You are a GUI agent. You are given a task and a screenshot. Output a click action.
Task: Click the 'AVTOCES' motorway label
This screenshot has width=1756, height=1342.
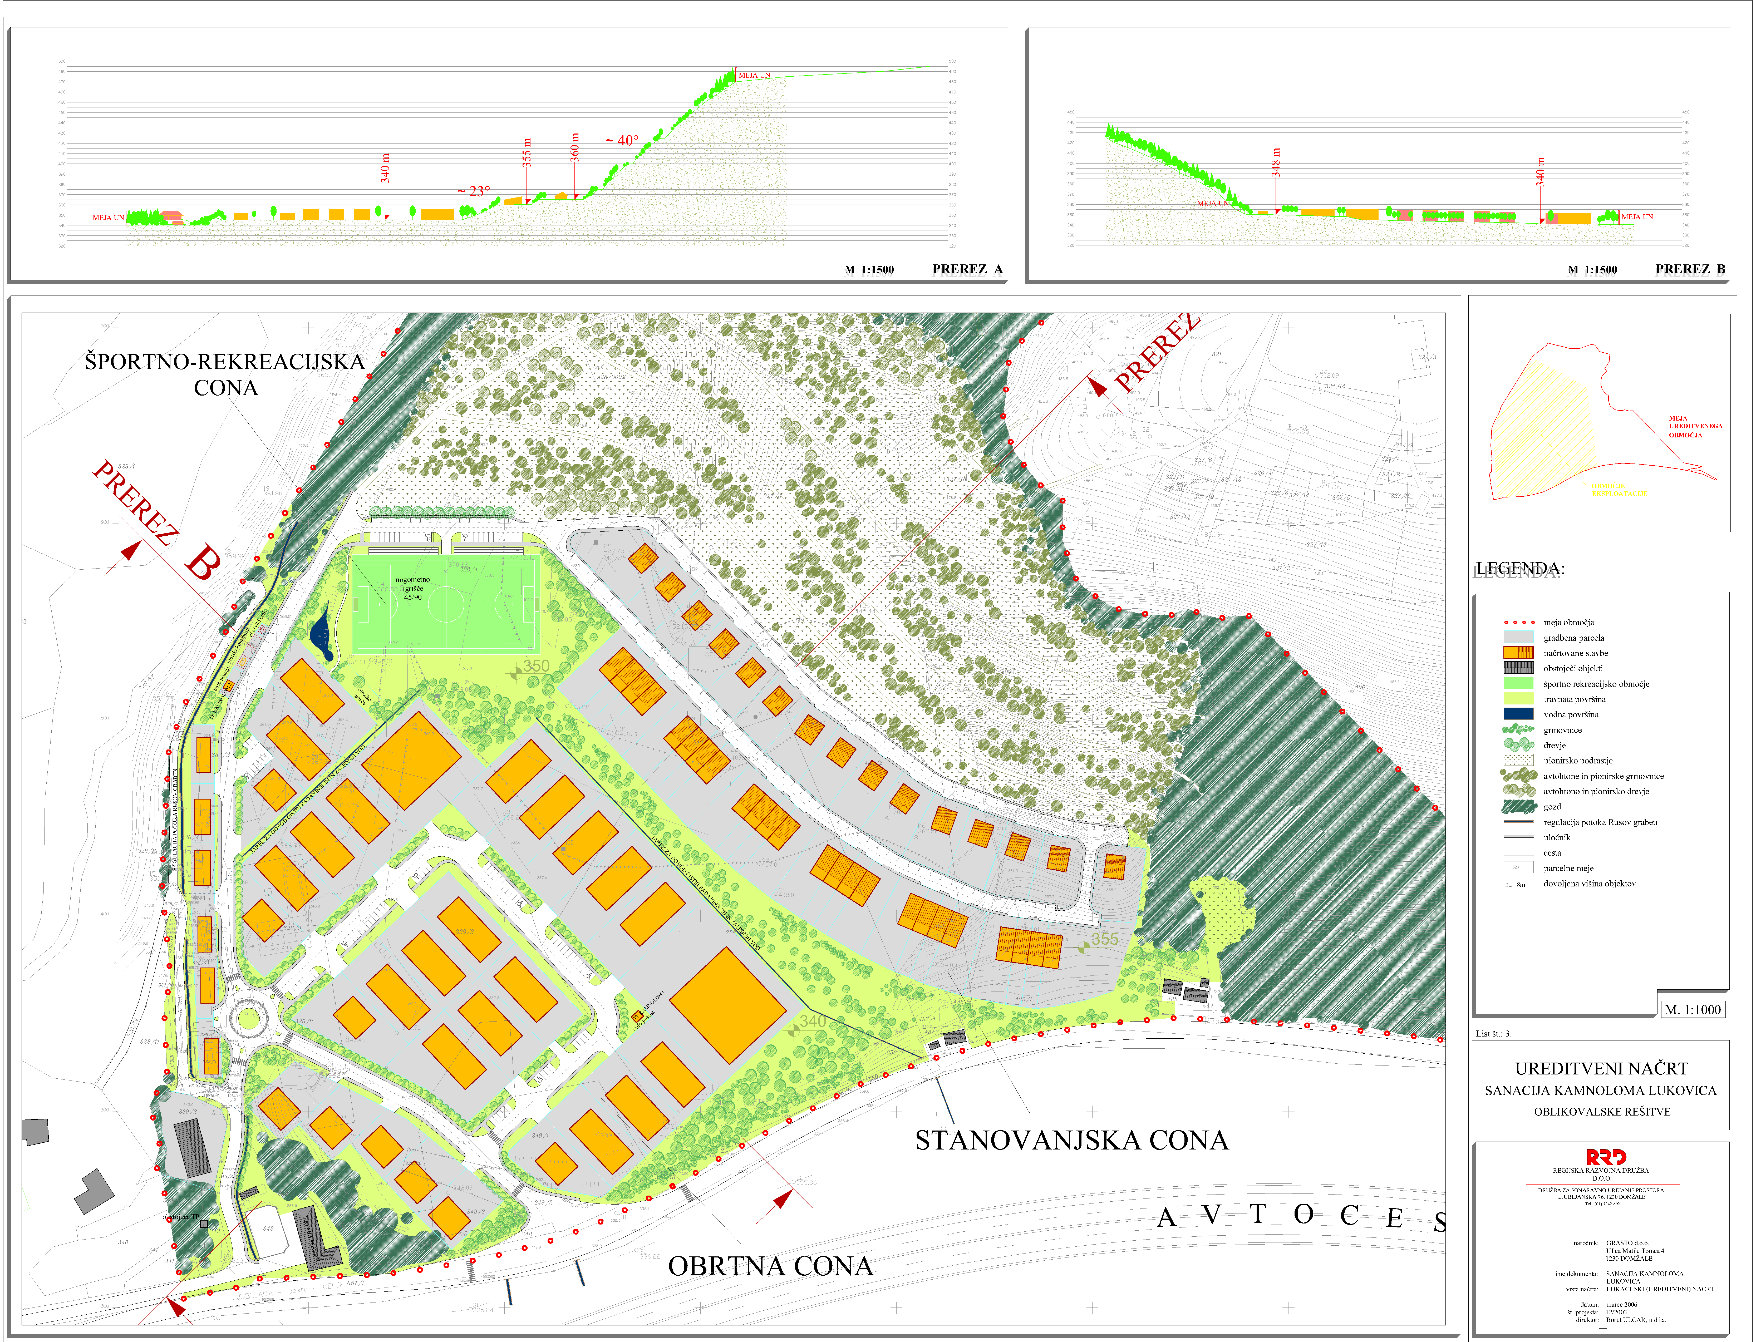point(1301,1217)
